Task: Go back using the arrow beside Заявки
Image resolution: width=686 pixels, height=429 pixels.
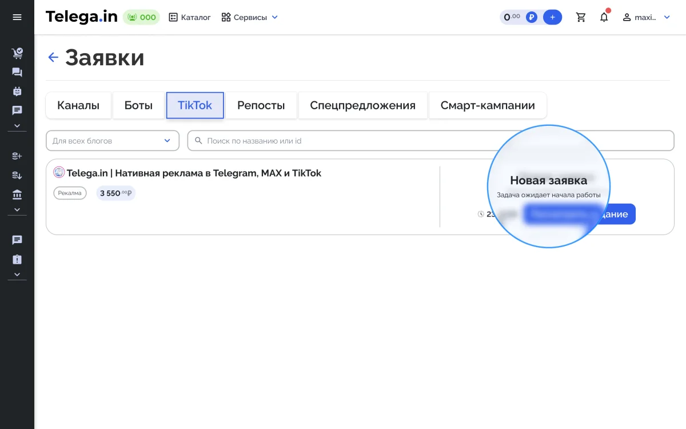Action: coord(53,57)
